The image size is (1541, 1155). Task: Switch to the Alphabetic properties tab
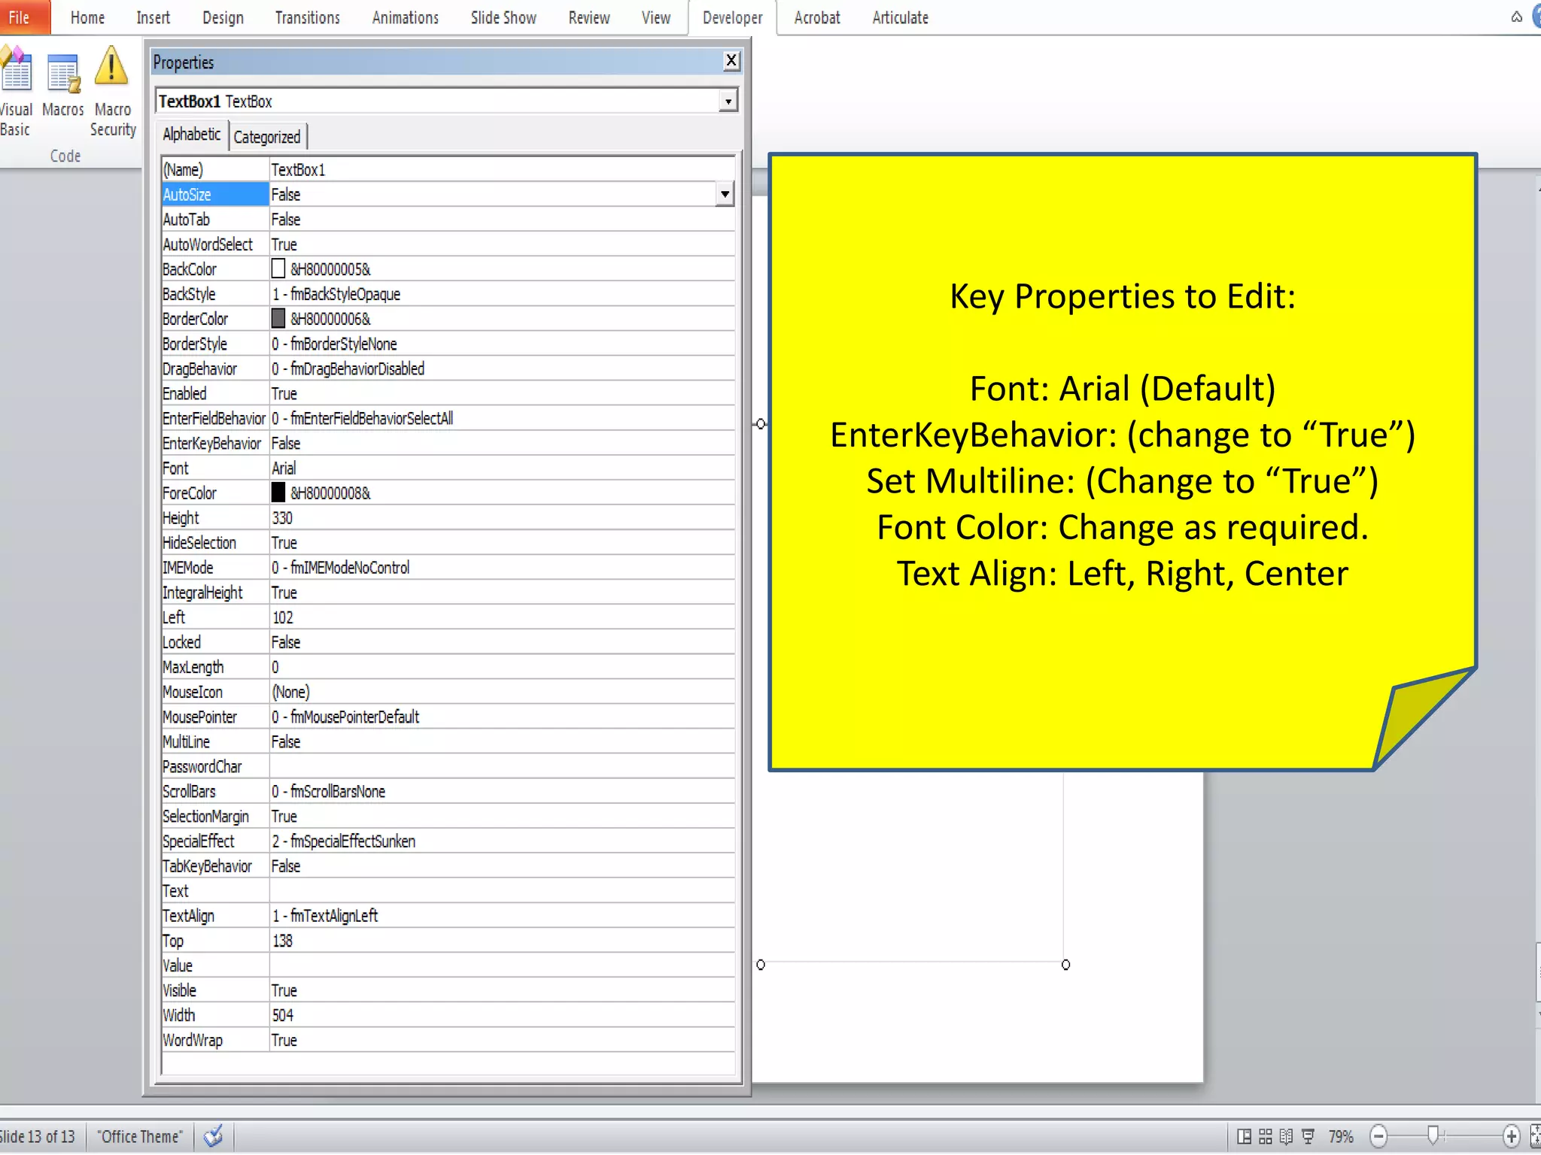coord(192,135)
